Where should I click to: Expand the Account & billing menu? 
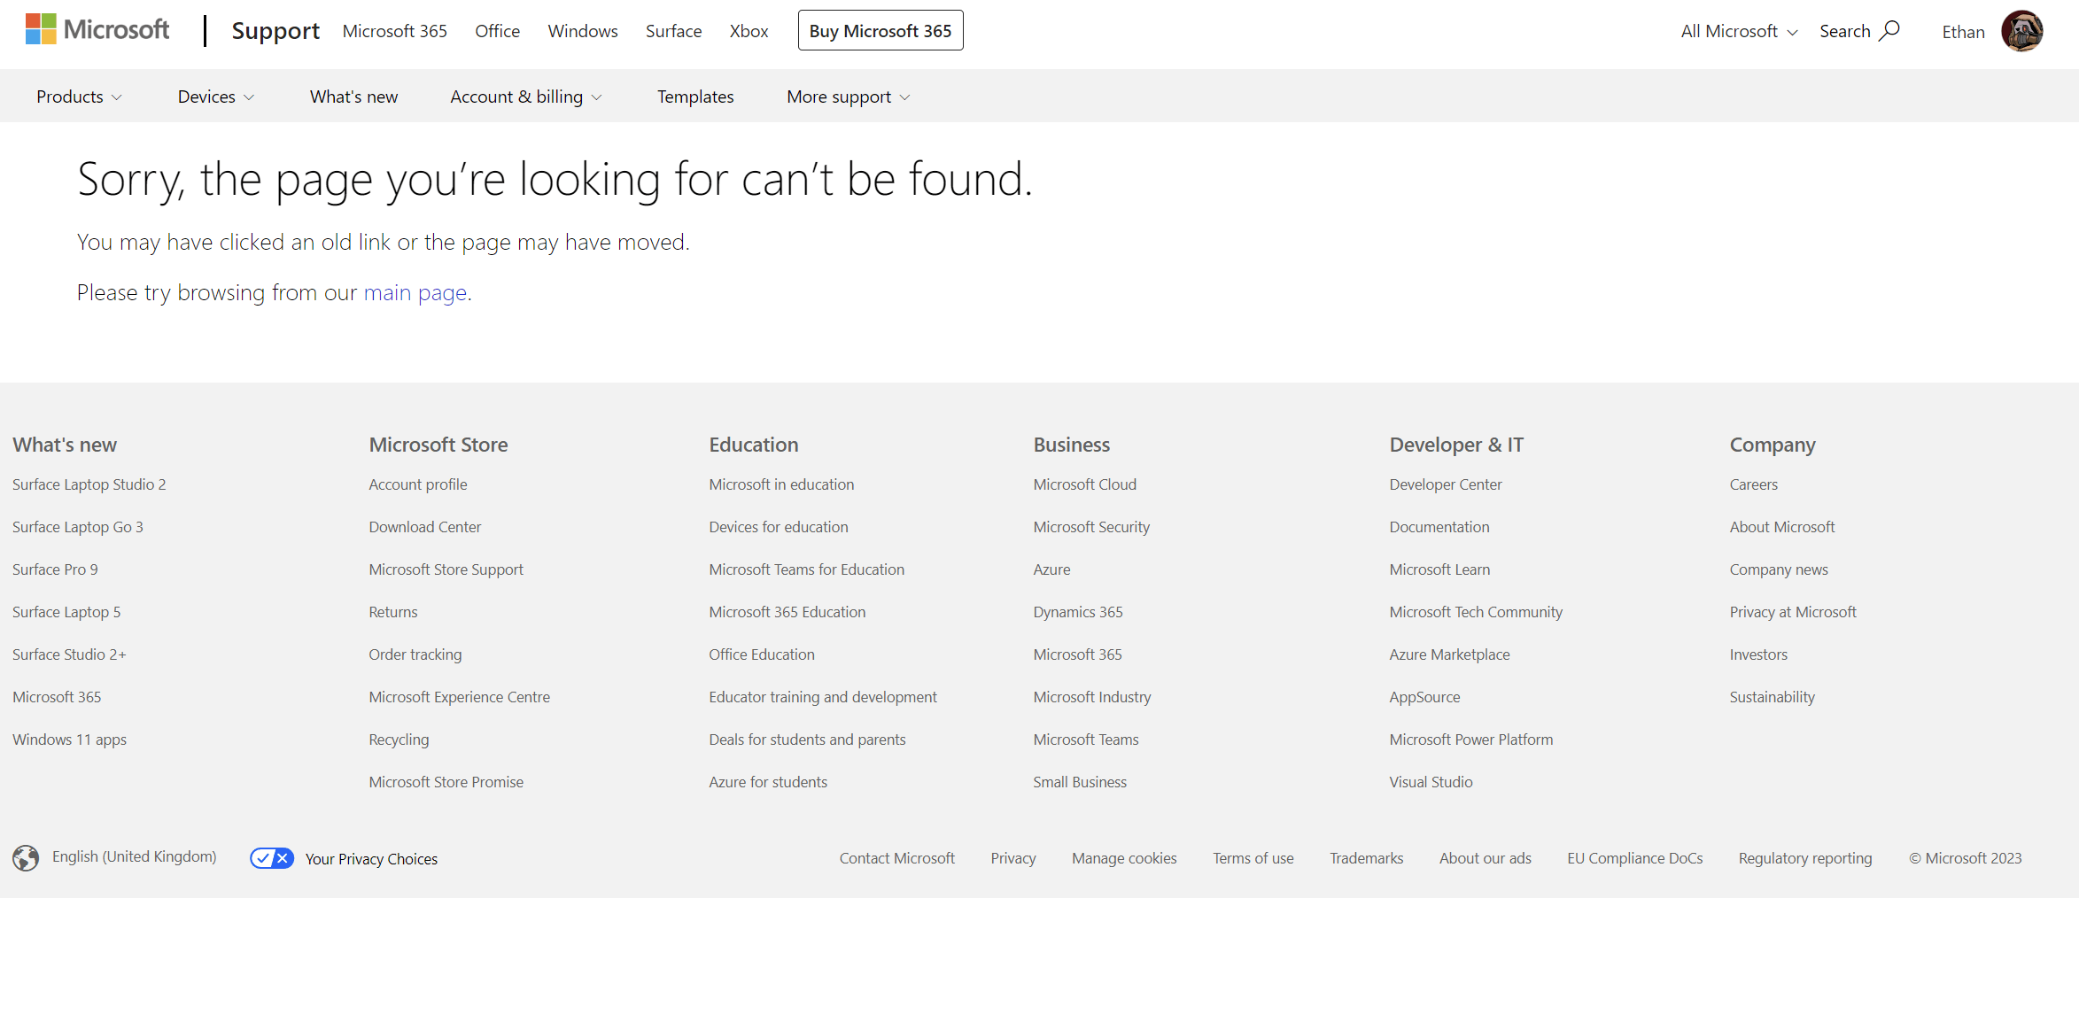coord(526,97)
